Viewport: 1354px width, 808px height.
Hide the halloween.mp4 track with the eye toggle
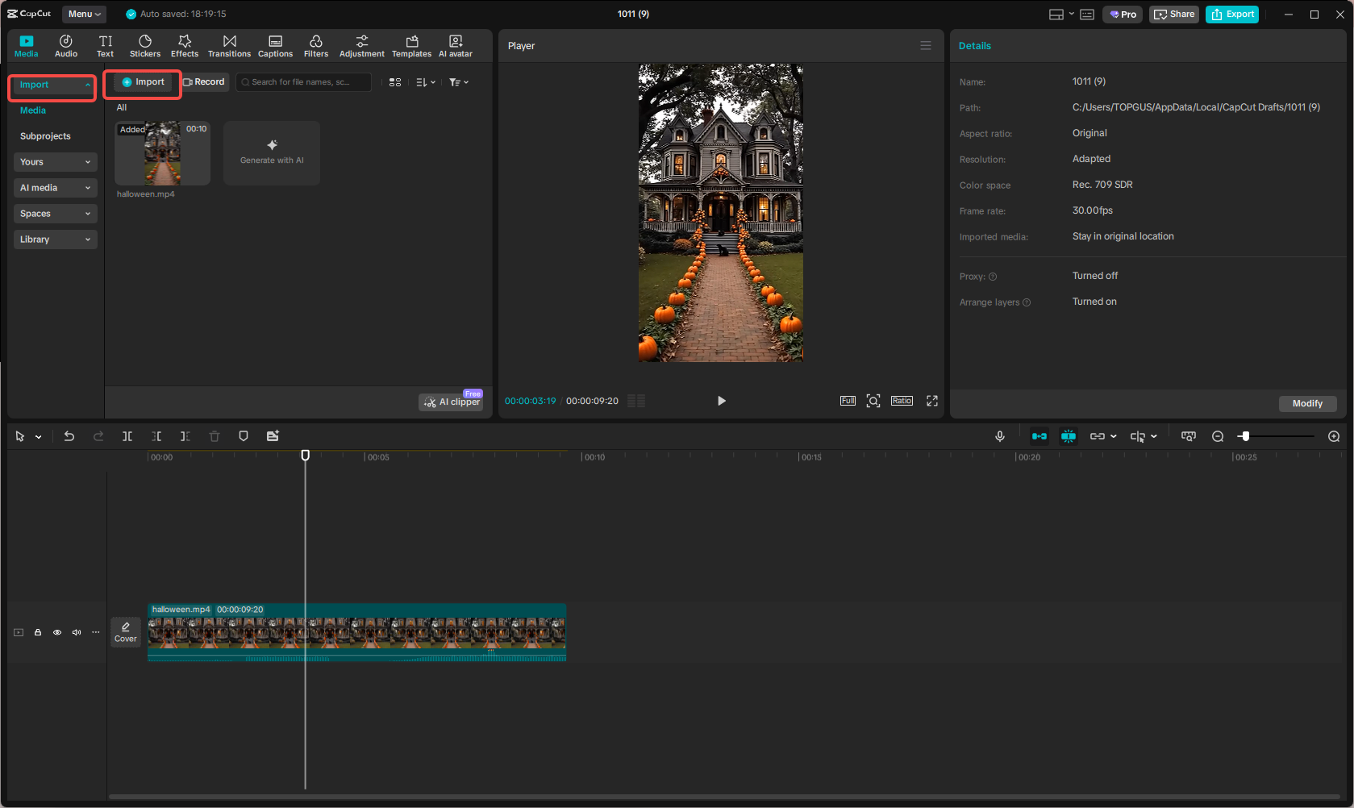(56, 632)
